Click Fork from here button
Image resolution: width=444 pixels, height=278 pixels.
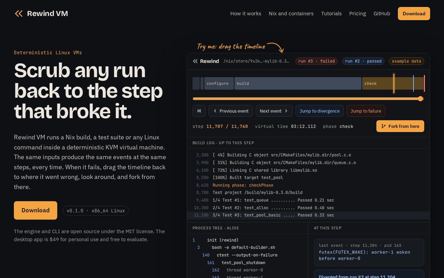click(x=400, y=126)
